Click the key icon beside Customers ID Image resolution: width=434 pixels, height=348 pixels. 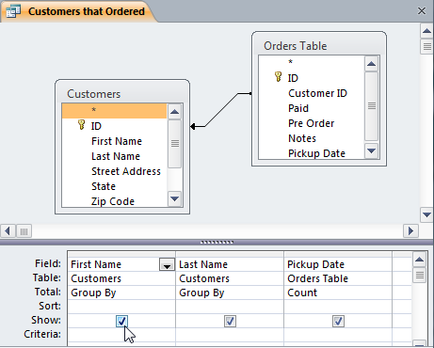82,125
